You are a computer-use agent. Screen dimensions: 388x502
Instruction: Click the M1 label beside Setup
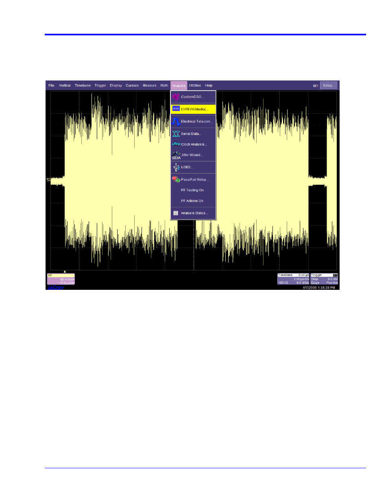(316, 86)
